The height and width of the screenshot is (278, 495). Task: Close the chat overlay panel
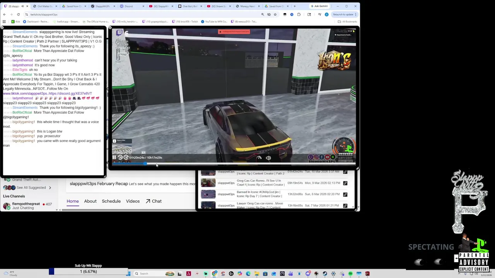pyautogui.click(x=2, y=28)
